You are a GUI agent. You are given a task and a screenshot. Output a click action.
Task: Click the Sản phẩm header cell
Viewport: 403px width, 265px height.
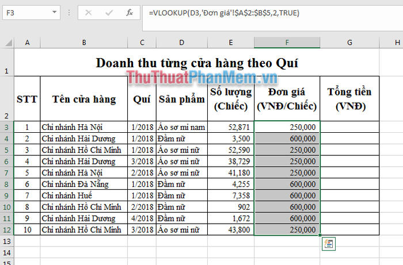coord(182,98)
